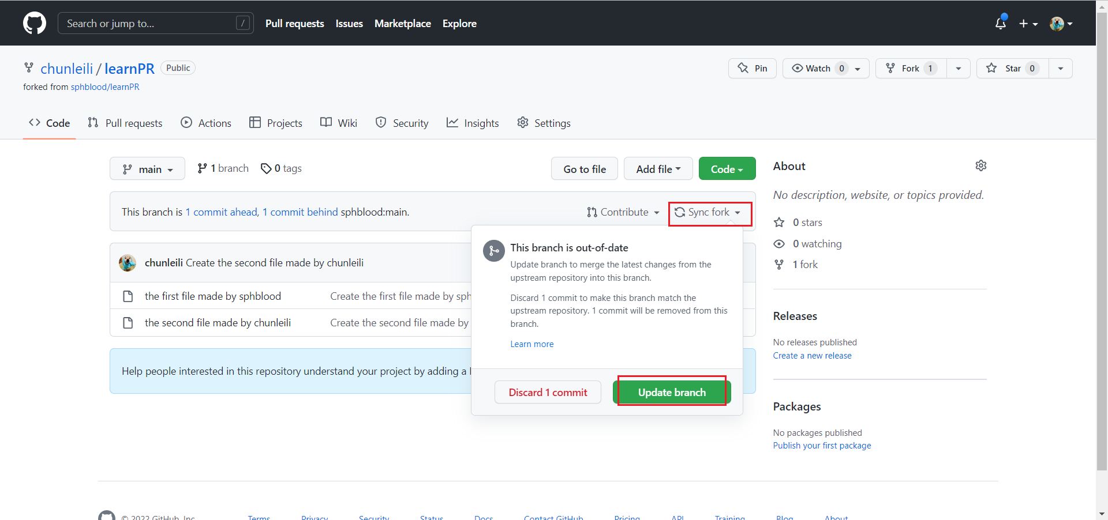The image size is (1108, 520).
Task: Follow the sphblood/learnPR upstream link
Action: click(105, 87)
